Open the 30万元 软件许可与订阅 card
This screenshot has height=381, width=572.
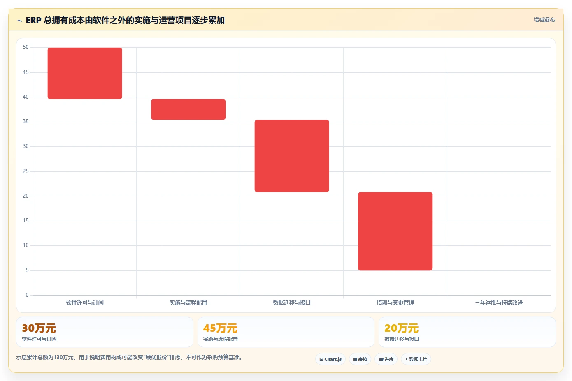pyautogui.click(x=105, y=332)
